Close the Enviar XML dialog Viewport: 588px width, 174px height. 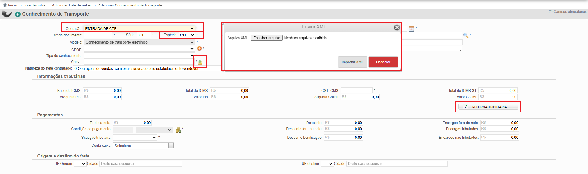pos(397,28)
